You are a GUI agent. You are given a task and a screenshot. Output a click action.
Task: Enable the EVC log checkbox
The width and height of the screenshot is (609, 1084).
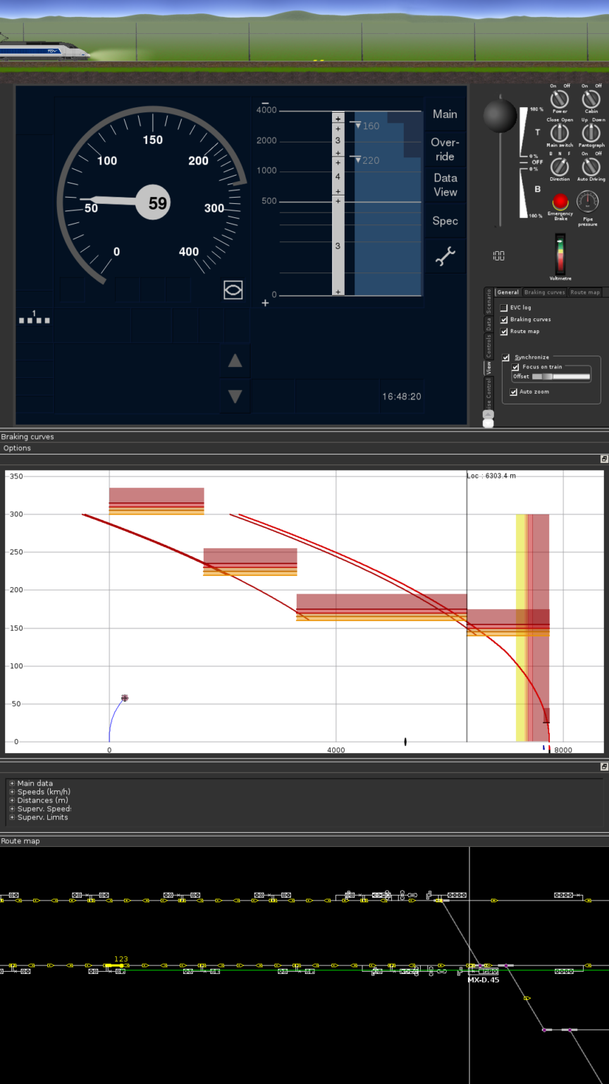(x=504, y=308)
